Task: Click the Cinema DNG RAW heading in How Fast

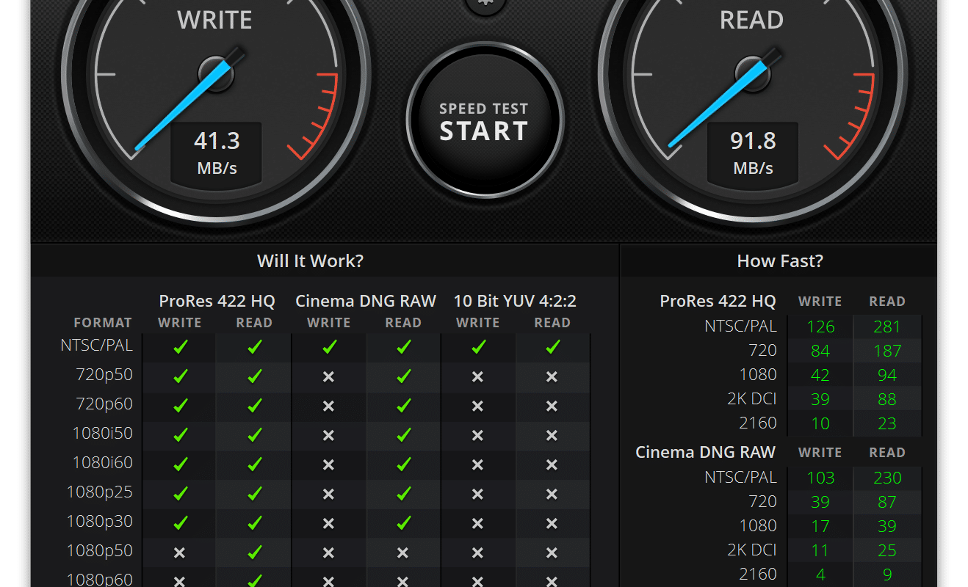Action: [705, 452]
